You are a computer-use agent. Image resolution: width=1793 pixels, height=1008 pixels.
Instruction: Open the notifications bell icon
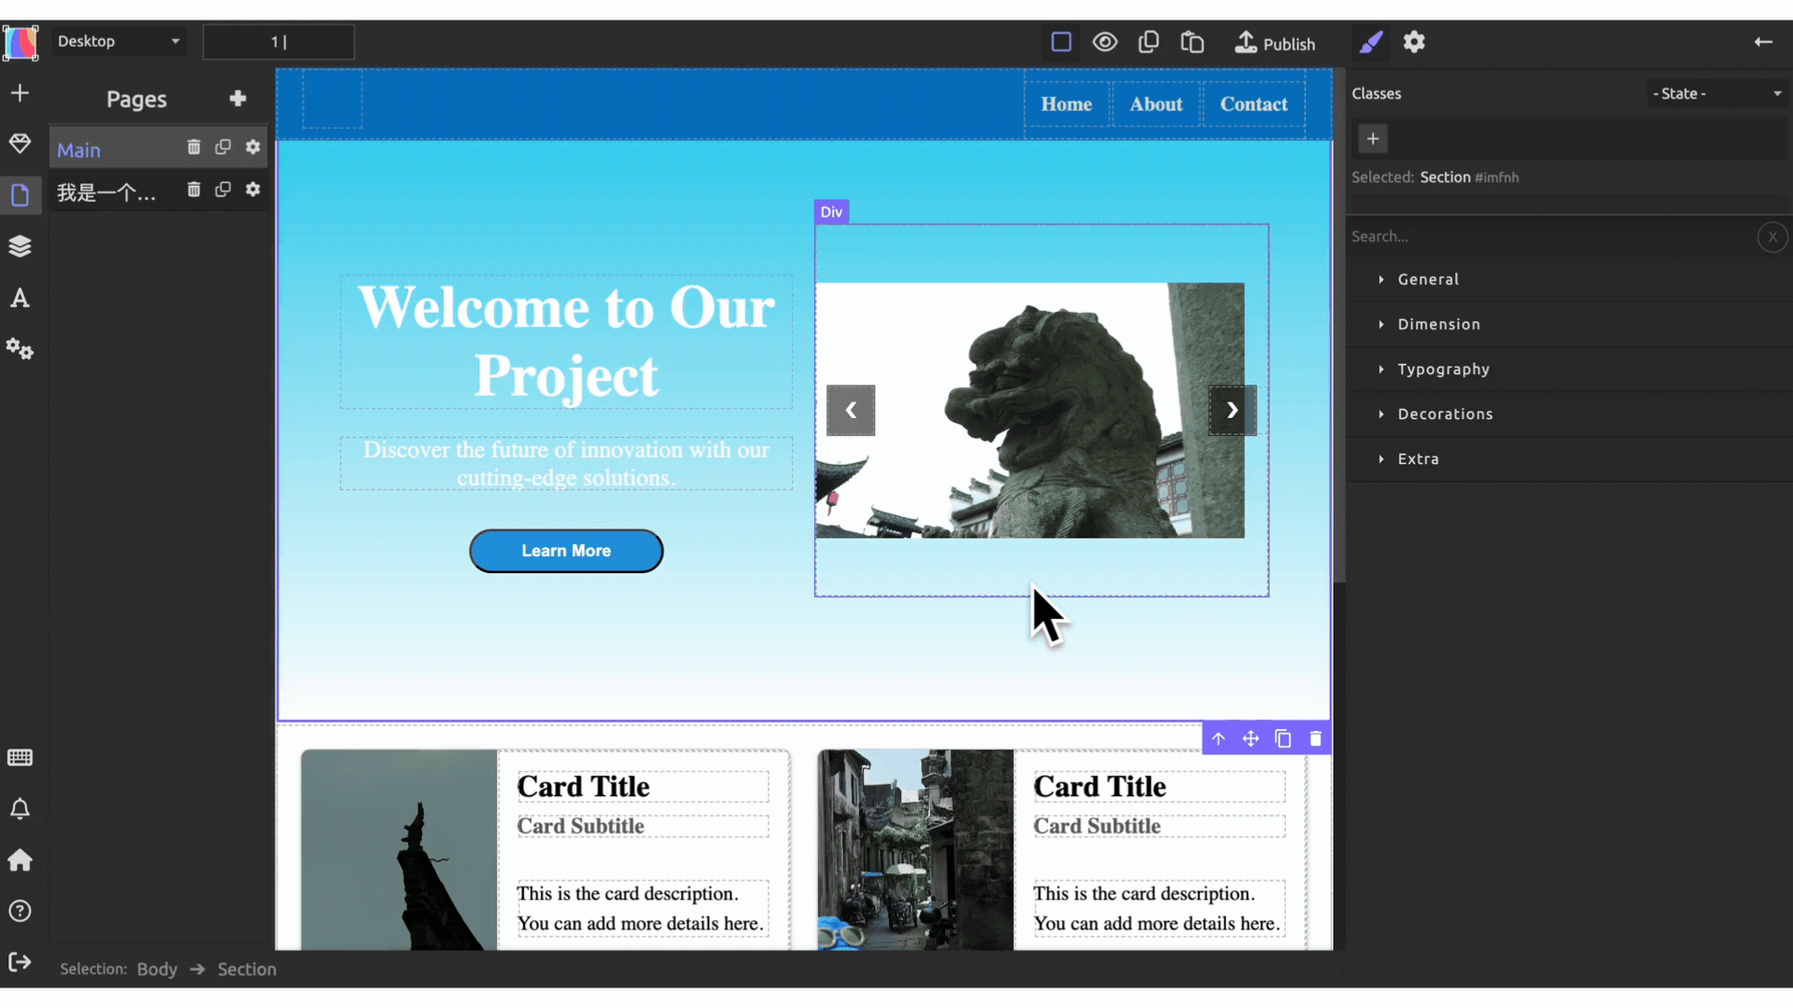[x=20, y=808]
